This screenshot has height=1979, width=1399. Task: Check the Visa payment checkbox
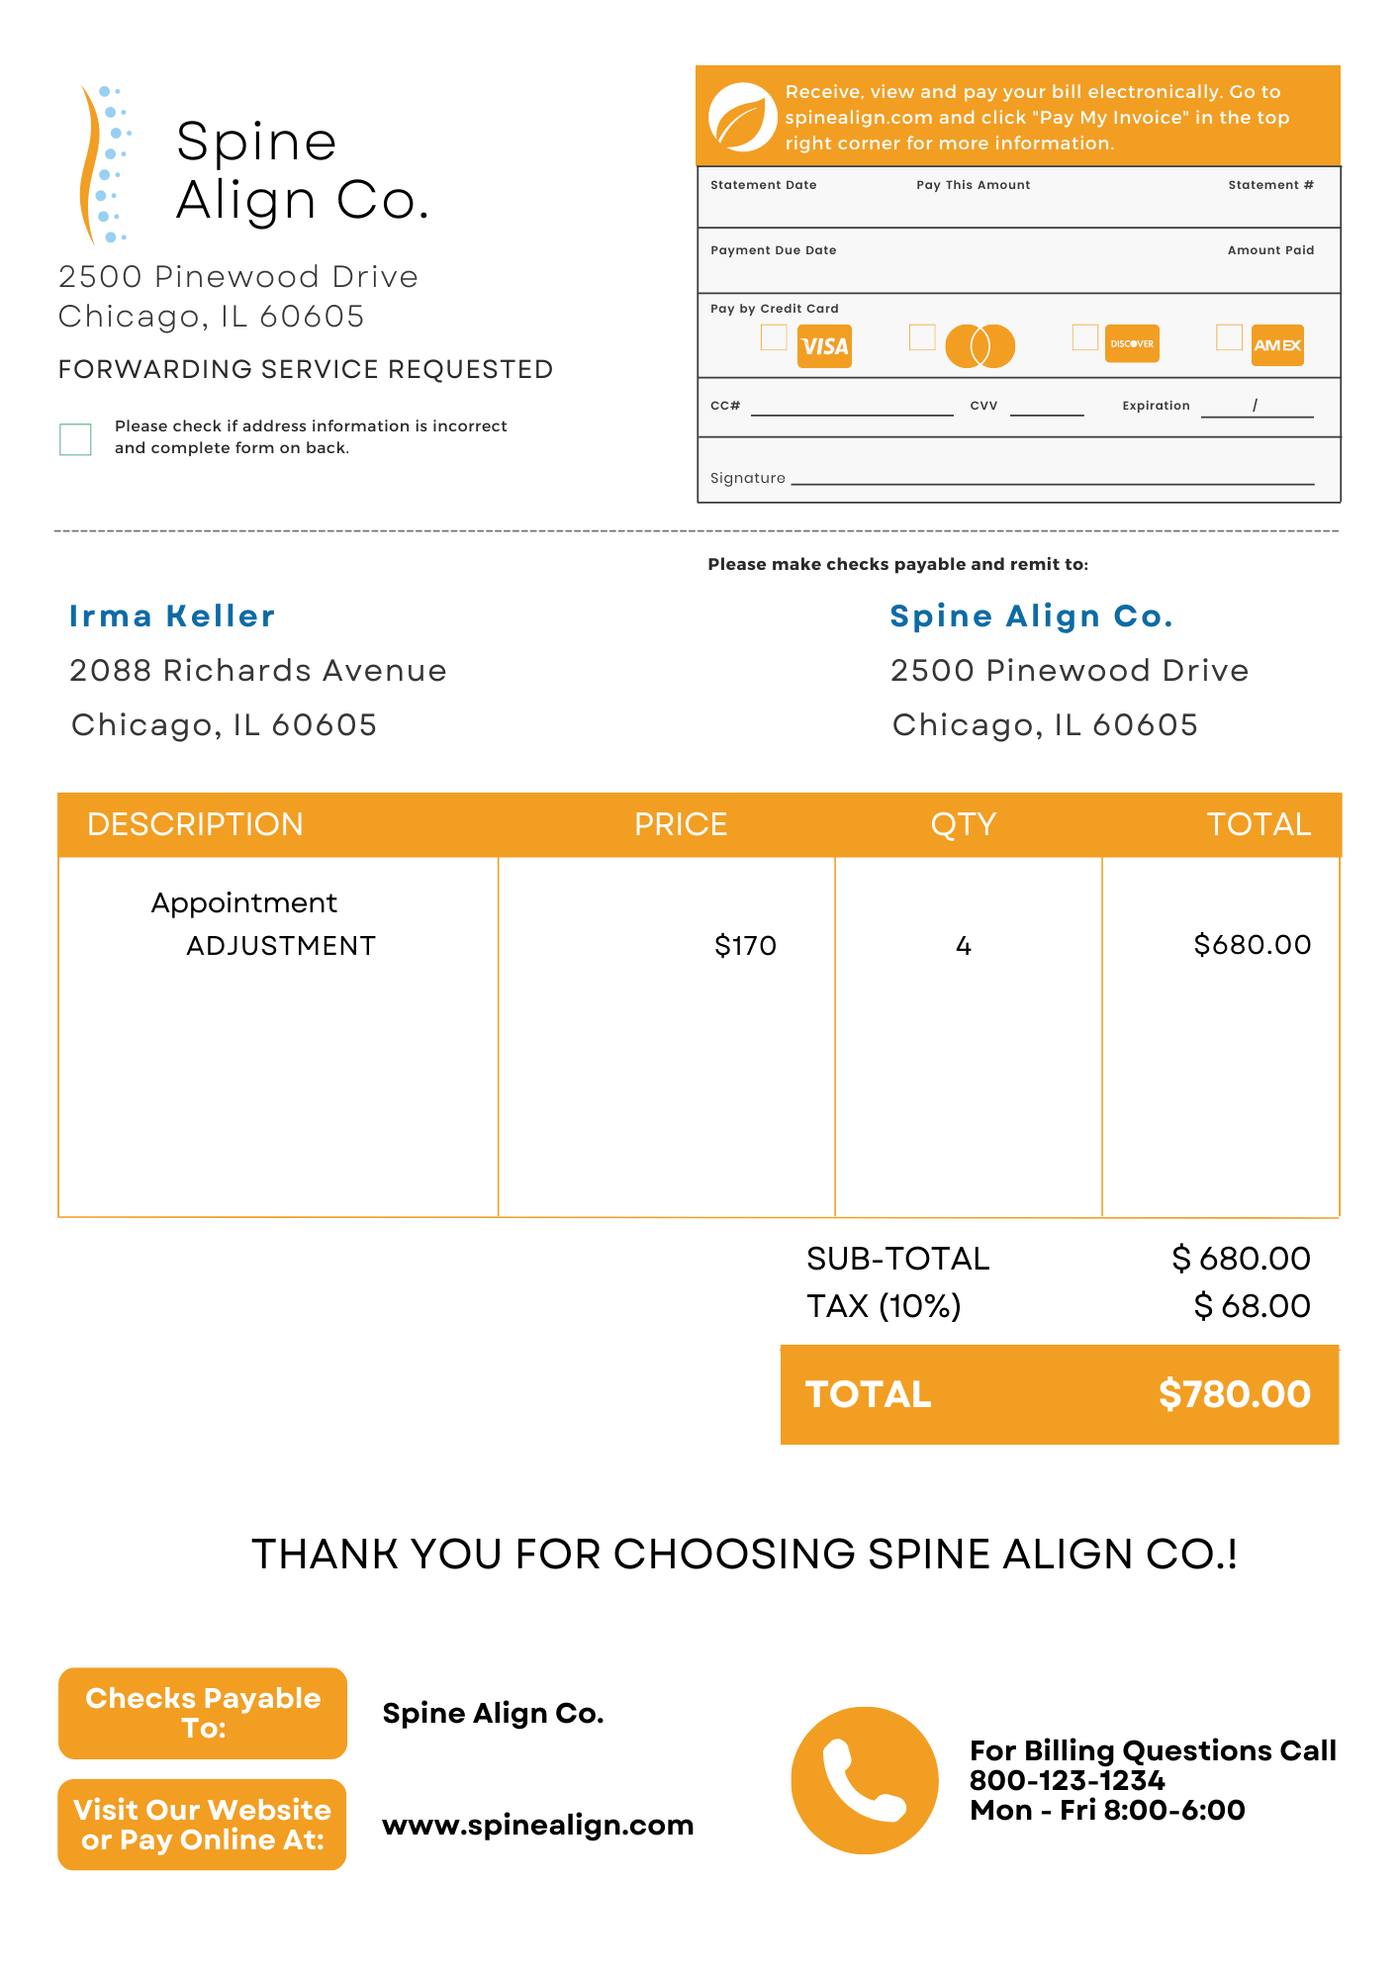coord(774,337)
